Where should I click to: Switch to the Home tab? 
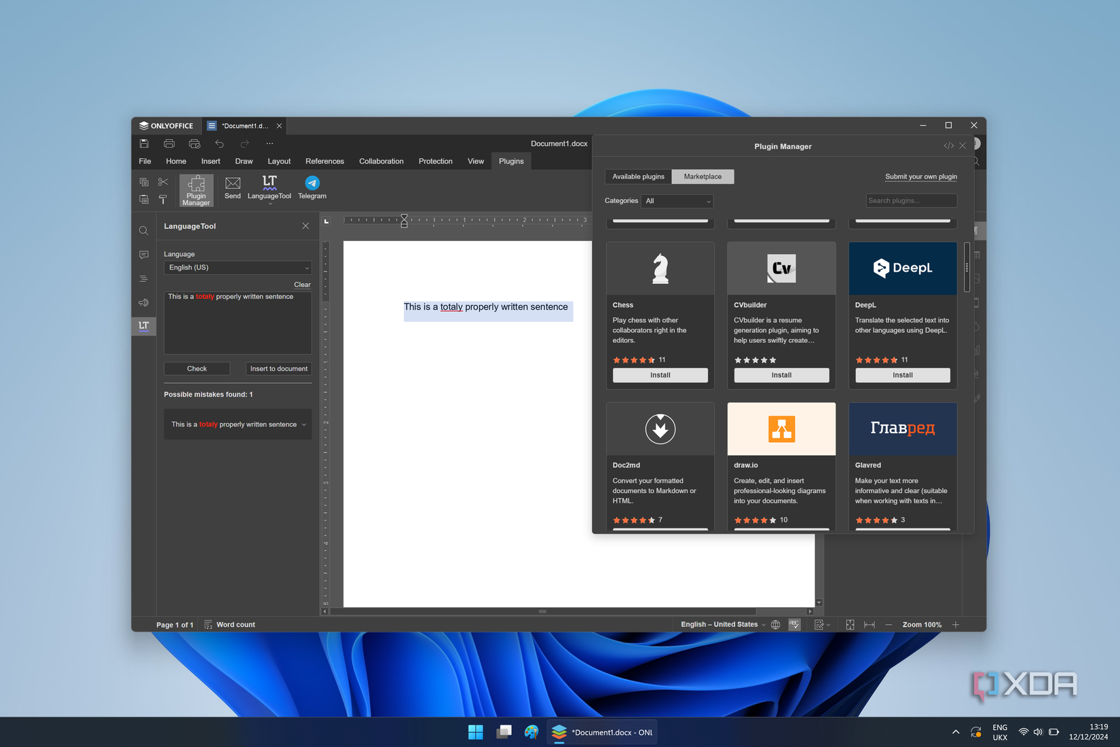176,161
